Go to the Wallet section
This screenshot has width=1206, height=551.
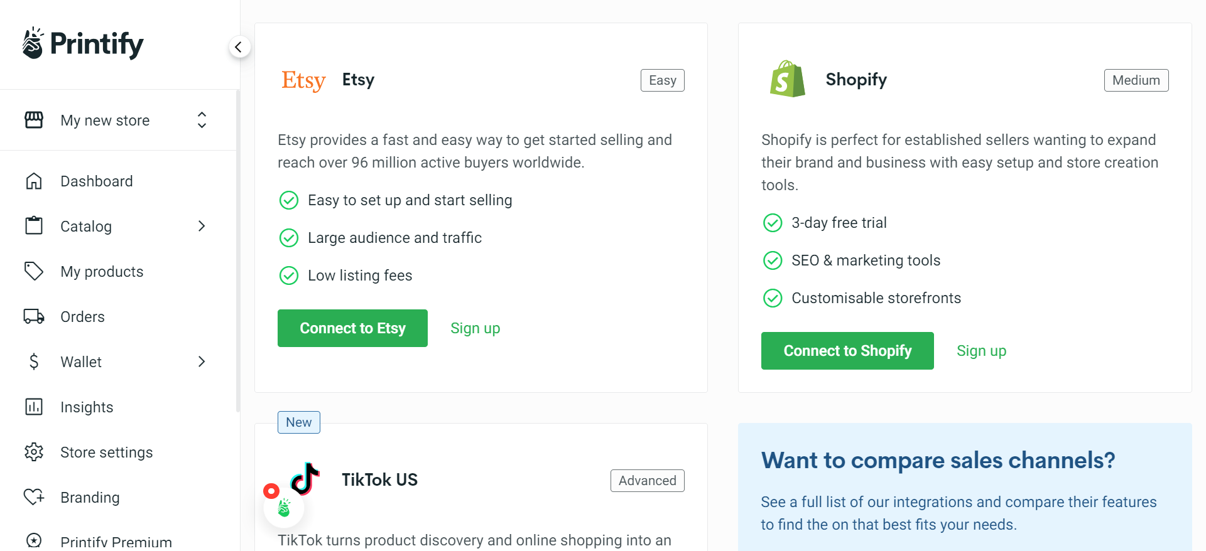click(x=81, y=362)
